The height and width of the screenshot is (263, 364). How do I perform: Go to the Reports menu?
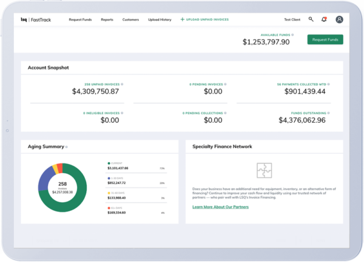(107, 19)
